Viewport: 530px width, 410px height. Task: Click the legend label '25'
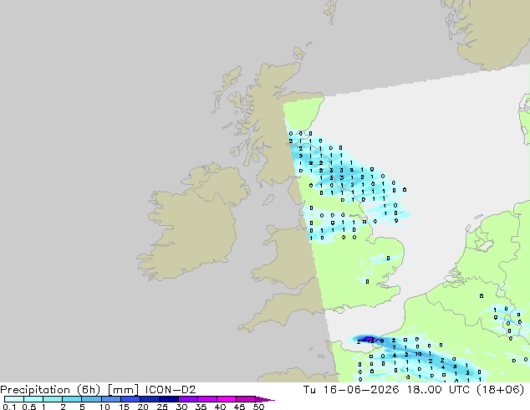(x=162, y=407)
